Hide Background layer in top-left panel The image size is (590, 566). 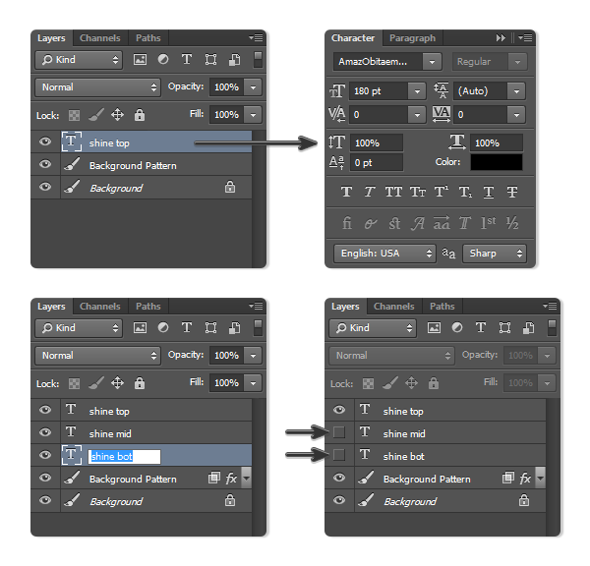tap(45, 187)
